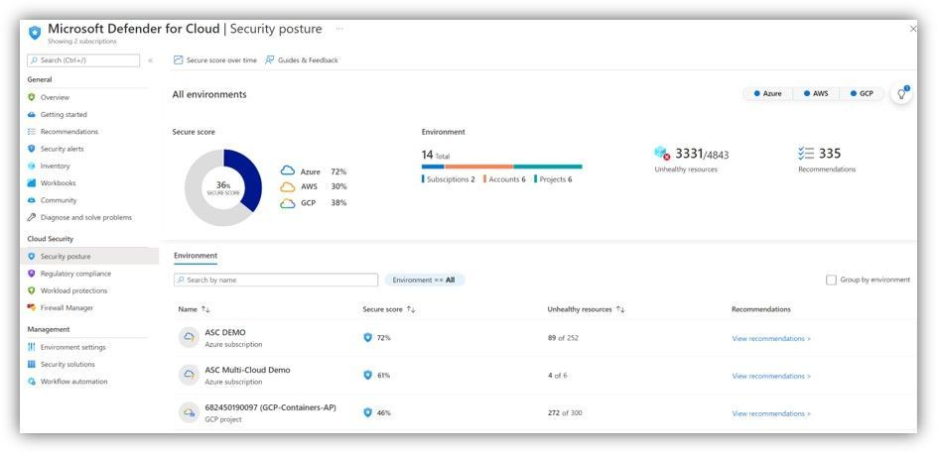Toggle the AWS environment filter pill

point(816,94)
